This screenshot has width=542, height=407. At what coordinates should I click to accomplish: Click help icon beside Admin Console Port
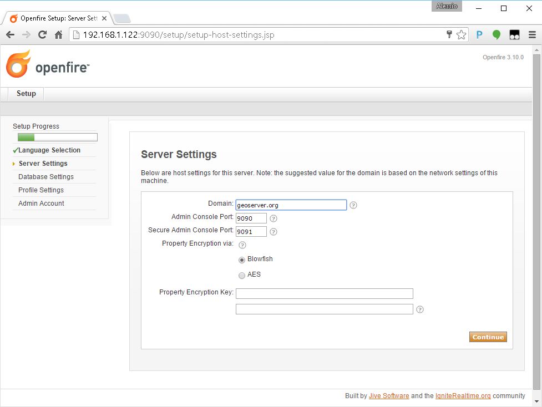[273, 218]
